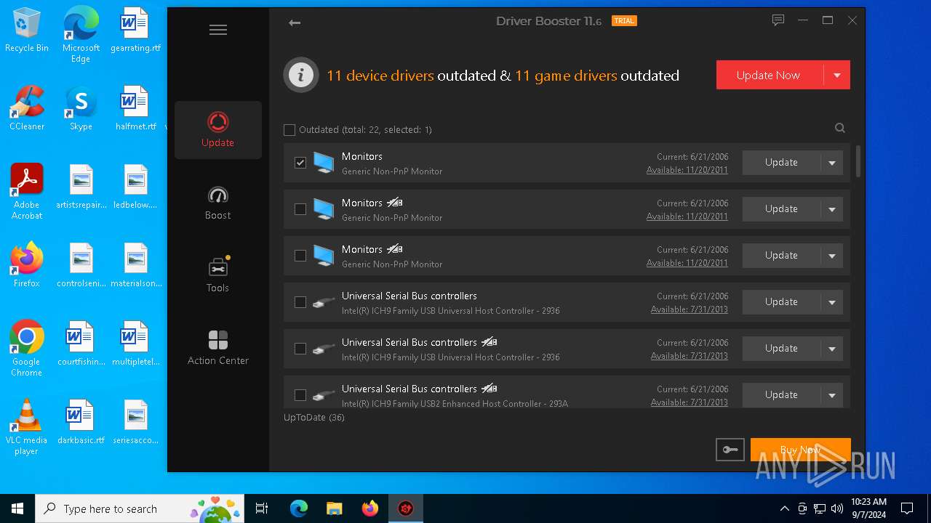Select Microsoft Edge desktop shortcut
Image resolution: width=931 pixels, height=523 pixels.
(x=81, y=35)
